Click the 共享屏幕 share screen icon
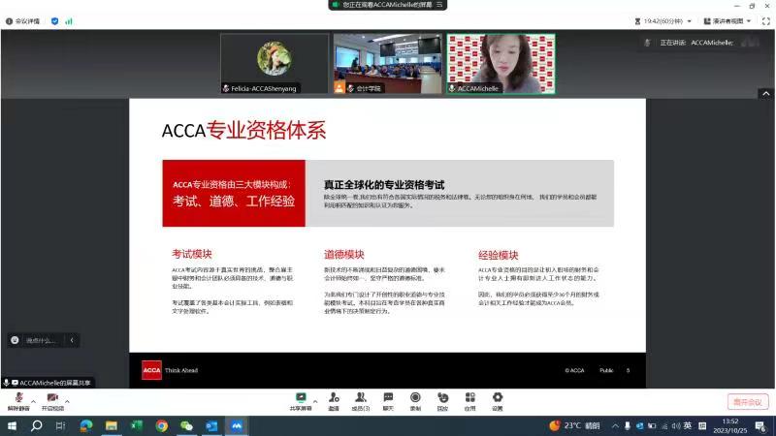 click(301, 400)
